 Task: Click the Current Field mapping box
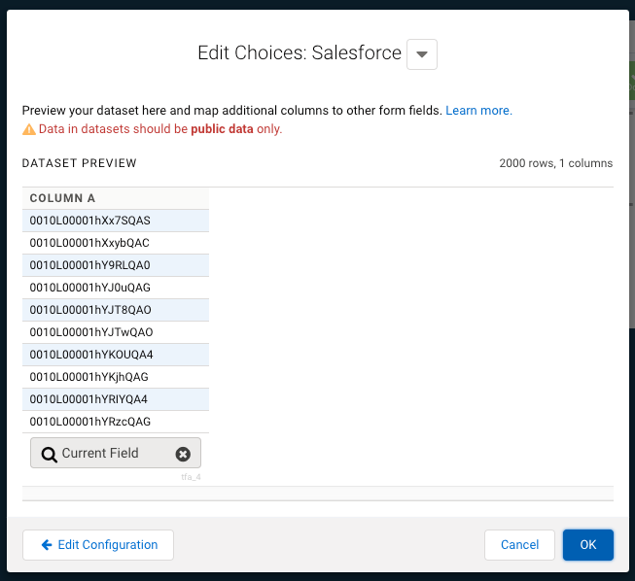click(x=107, y=454)
